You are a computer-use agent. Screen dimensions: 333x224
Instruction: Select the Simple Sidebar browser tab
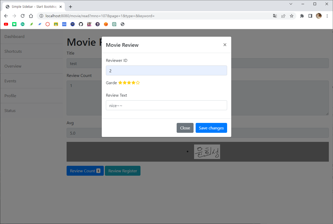point(34,7)
